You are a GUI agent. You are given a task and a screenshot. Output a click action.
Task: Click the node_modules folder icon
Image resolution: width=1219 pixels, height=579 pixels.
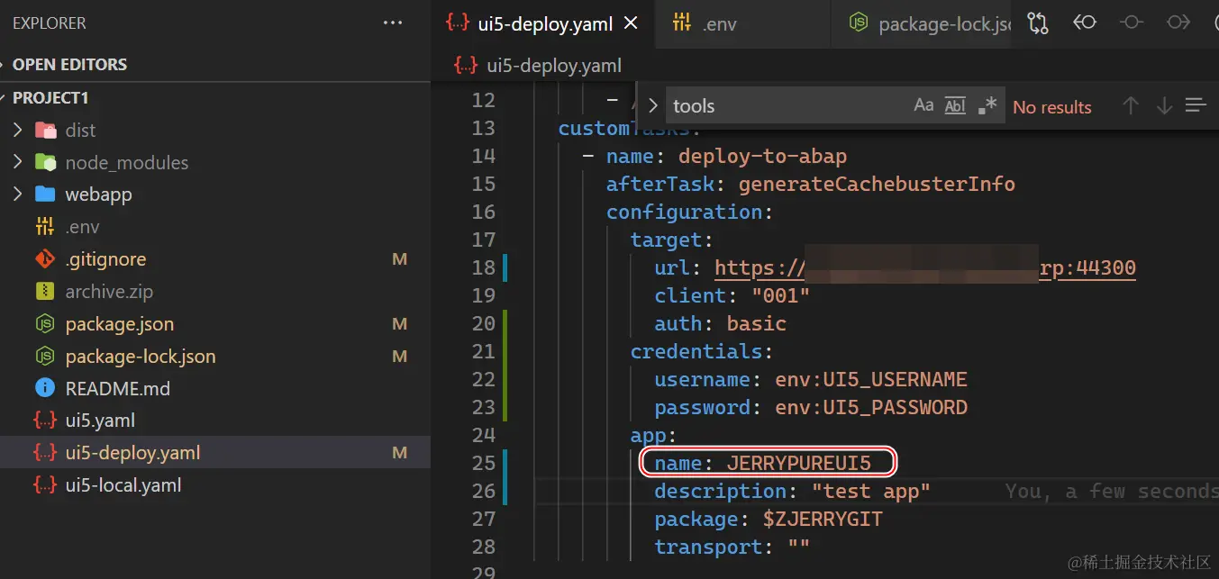(45, 162)
